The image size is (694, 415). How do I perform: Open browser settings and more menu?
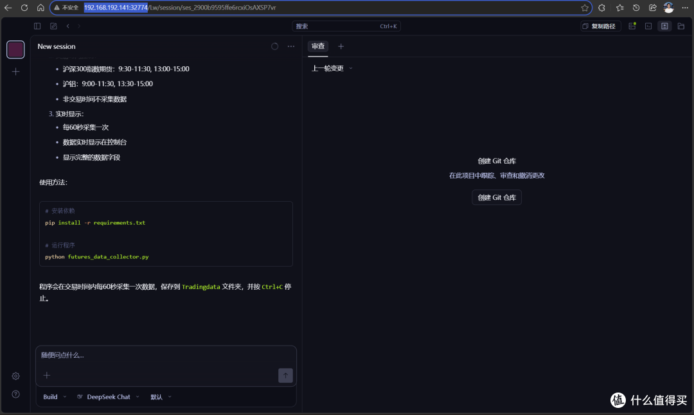pyautogui.click(x=685, y=8)
